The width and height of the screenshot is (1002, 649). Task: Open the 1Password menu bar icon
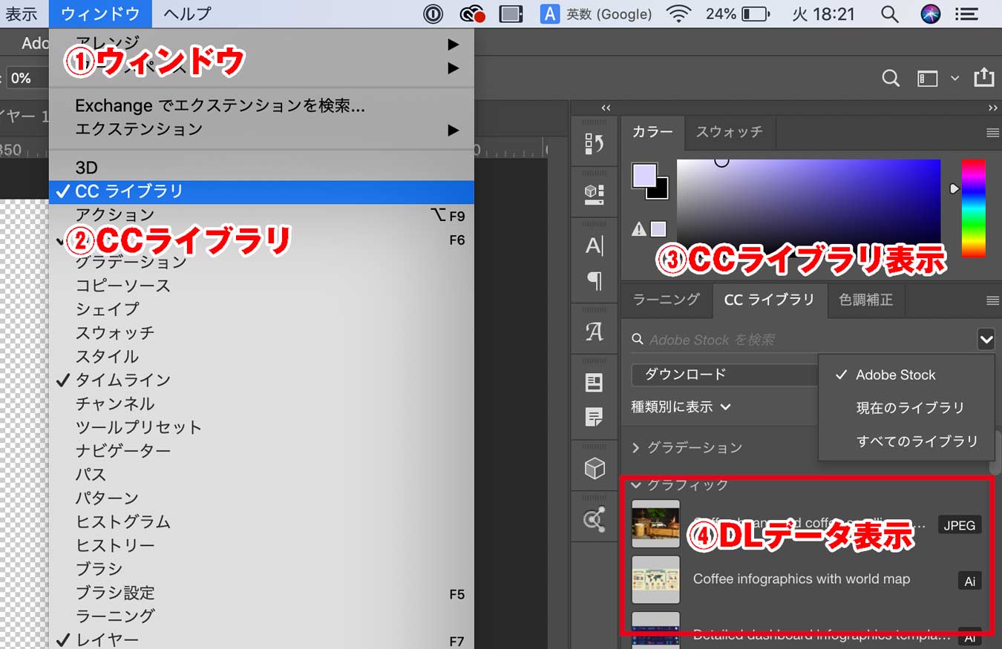pyautogui.click(x=433, y=13)
